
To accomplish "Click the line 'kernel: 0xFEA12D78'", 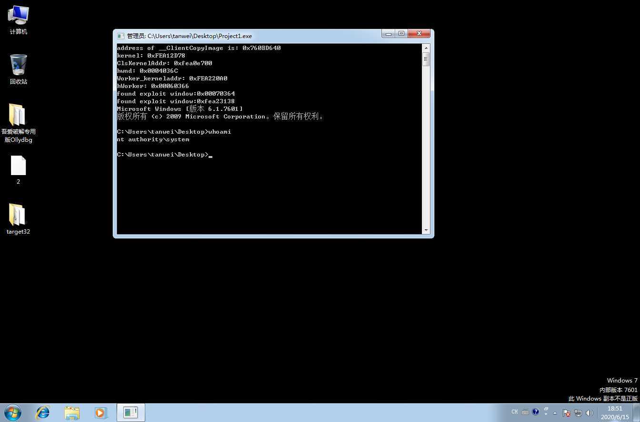I will pos(151,56).
